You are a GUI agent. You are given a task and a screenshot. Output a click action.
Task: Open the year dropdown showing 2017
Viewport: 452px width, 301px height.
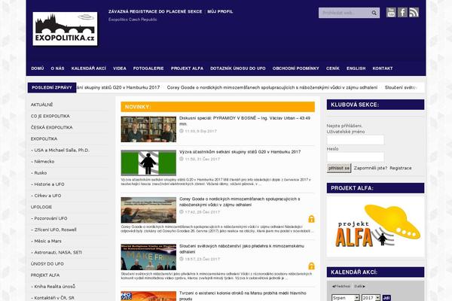pos(371,298)
